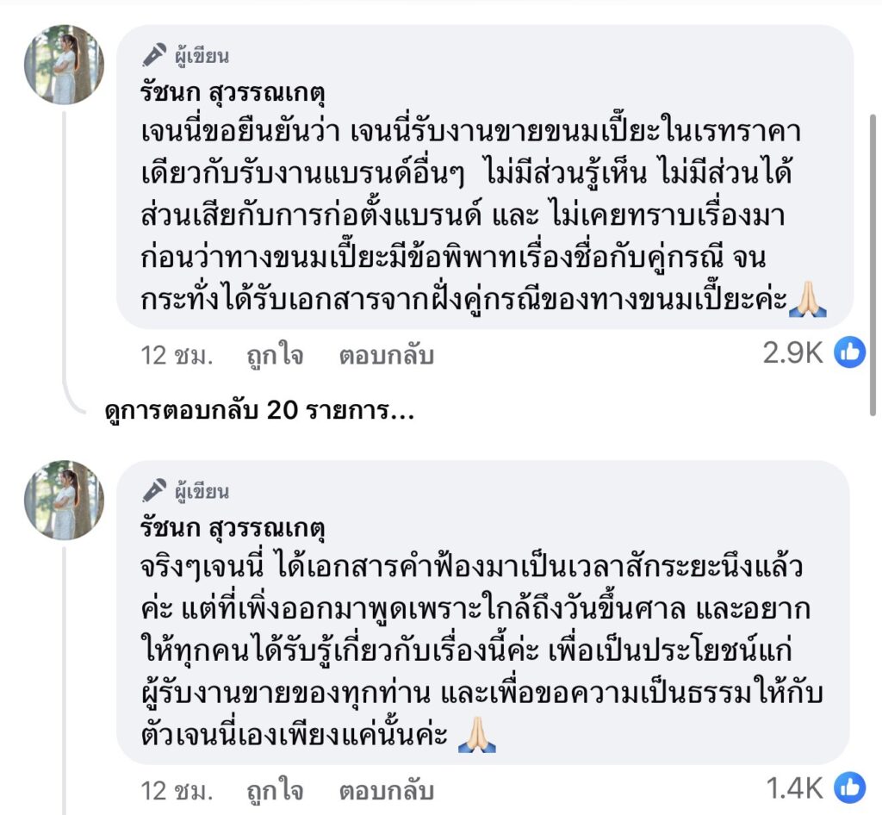Click the author badge icon on the top comment

pos(154,56)
